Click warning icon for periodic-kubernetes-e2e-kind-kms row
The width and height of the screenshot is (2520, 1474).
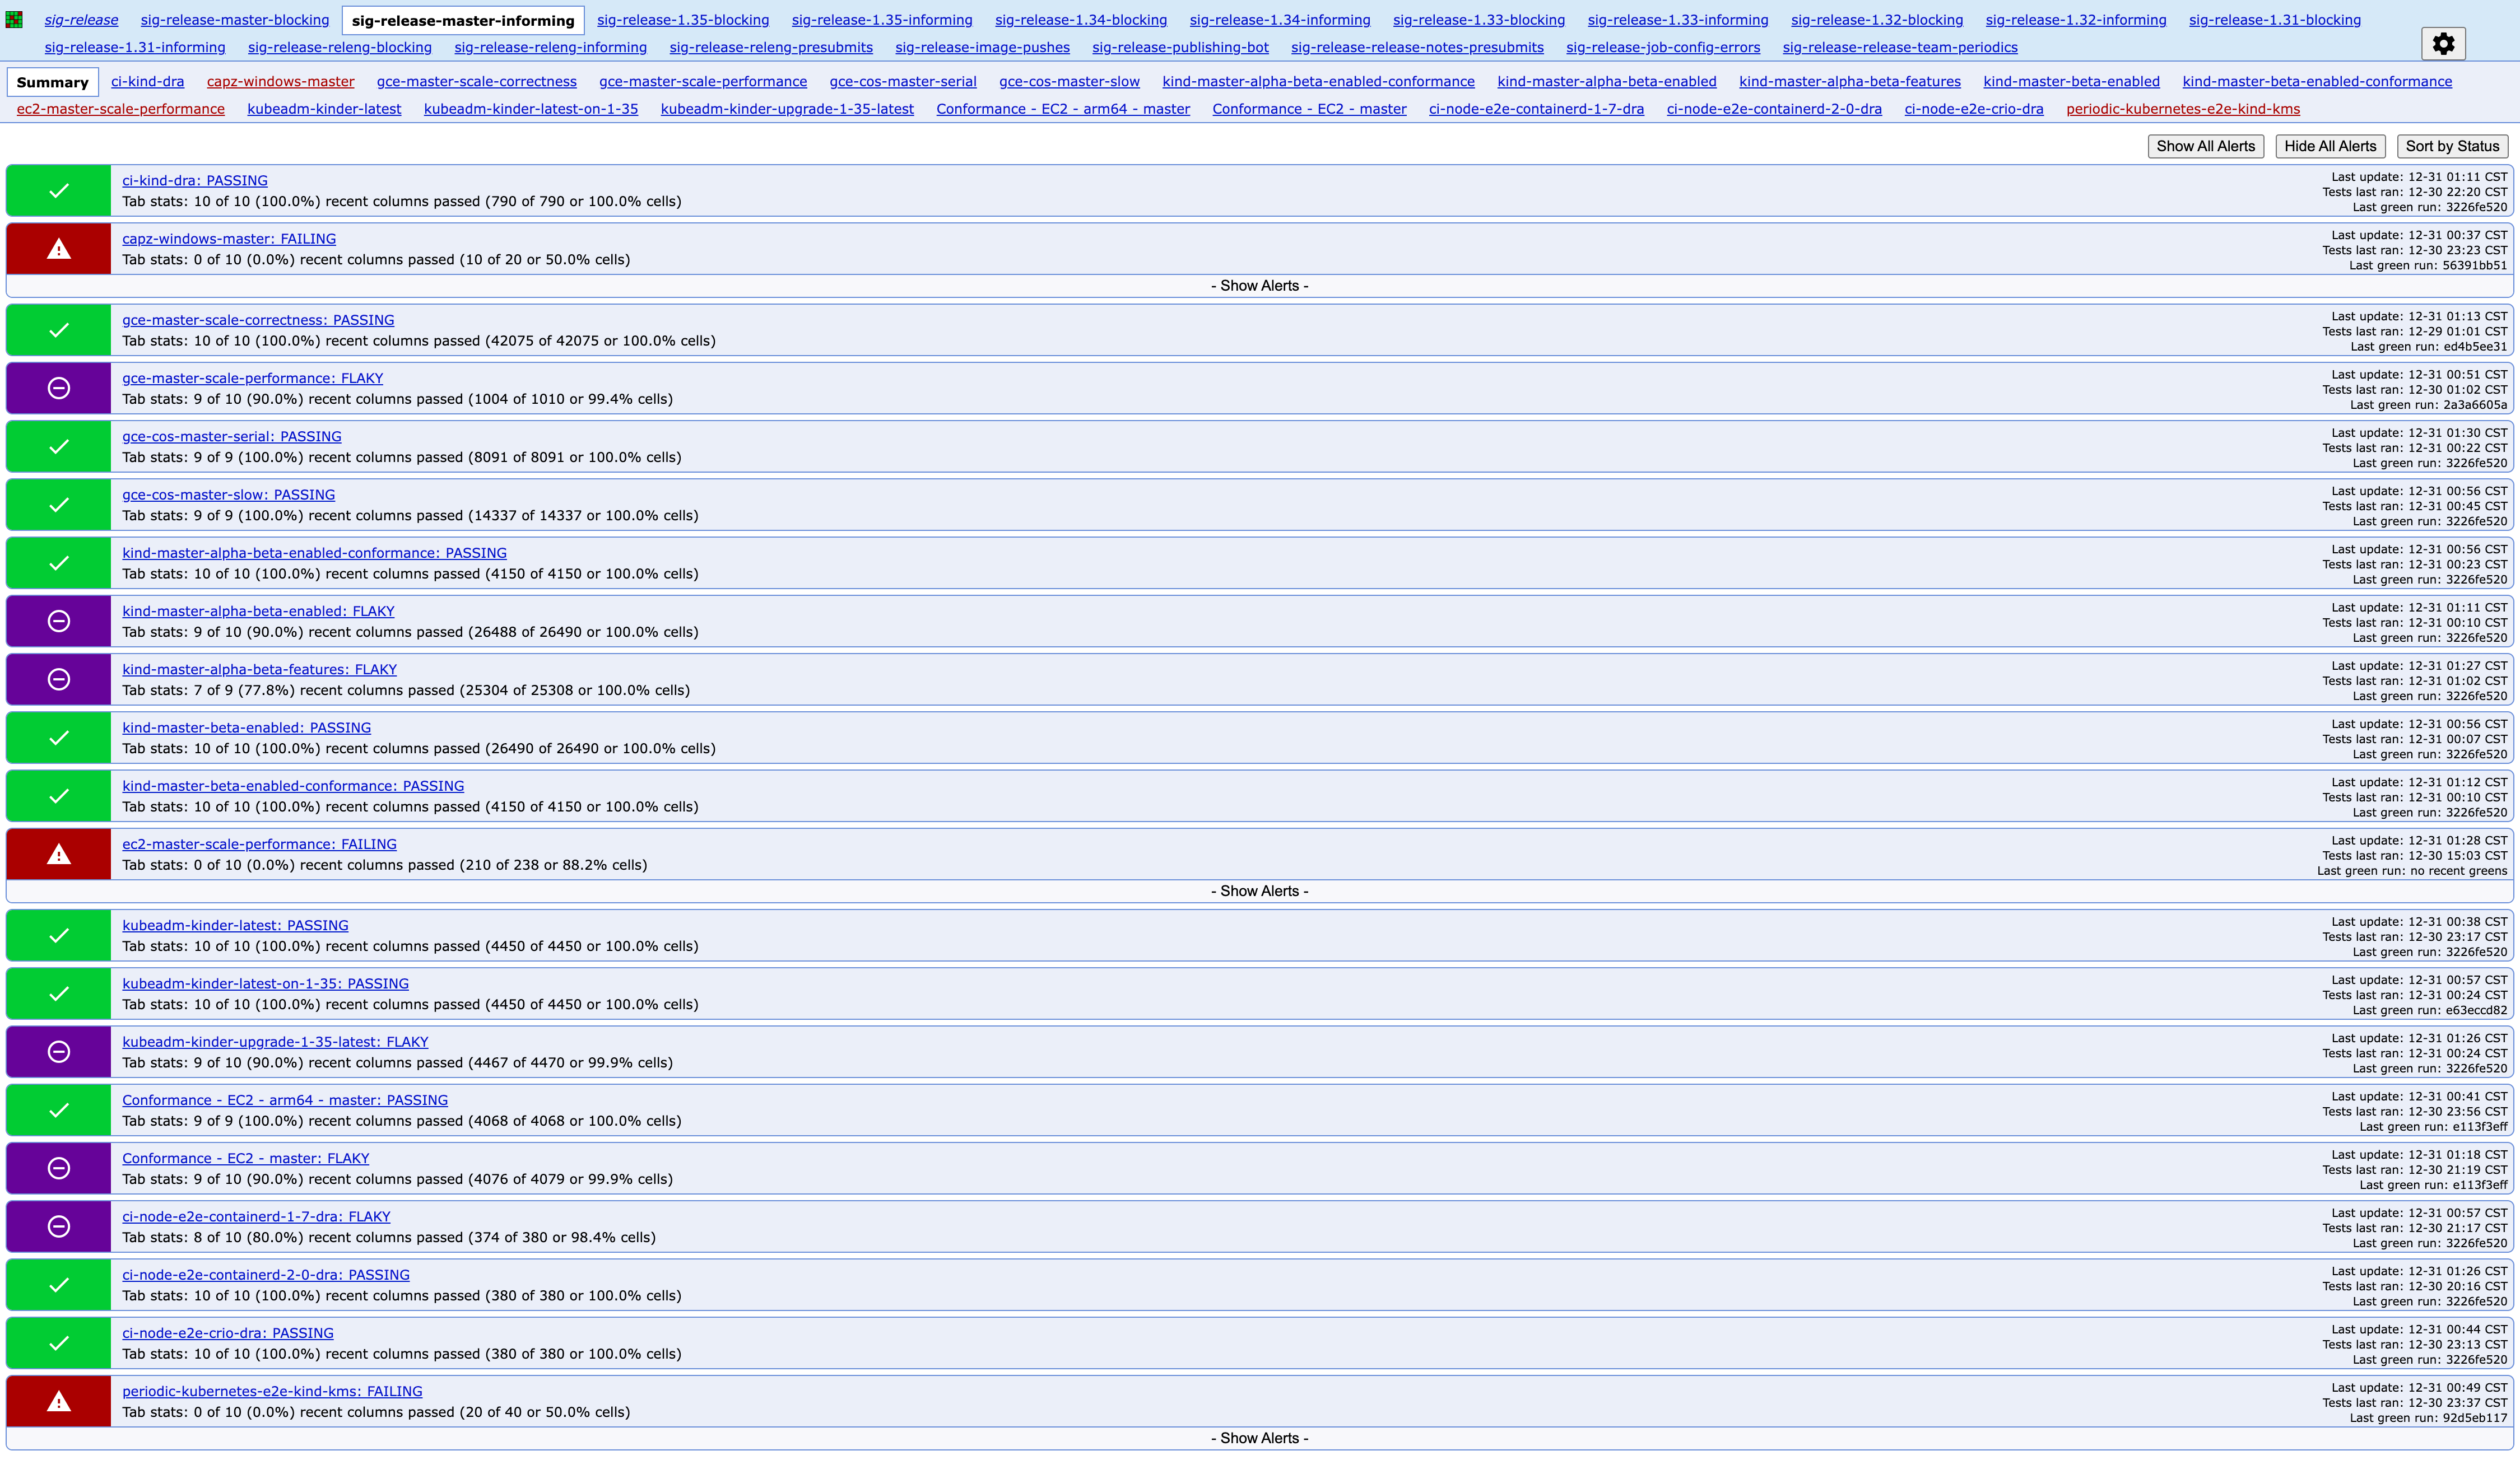point(59,1401)
